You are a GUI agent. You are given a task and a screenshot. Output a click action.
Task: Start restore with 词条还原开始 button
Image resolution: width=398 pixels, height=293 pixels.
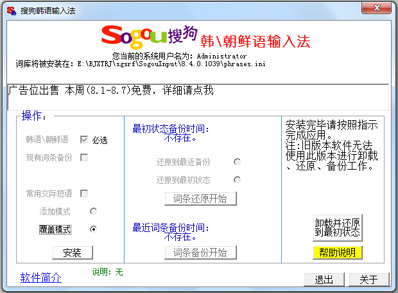(x=200, y=198)
